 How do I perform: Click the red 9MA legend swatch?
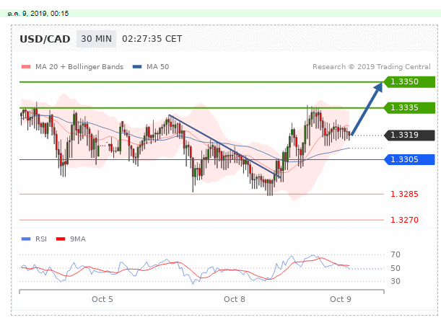coord(61,239)
